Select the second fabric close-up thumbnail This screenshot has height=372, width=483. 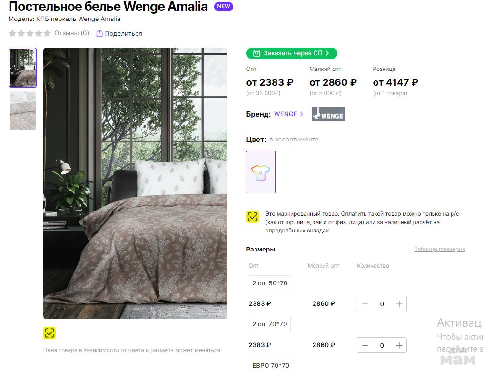[x=22, y=111]
